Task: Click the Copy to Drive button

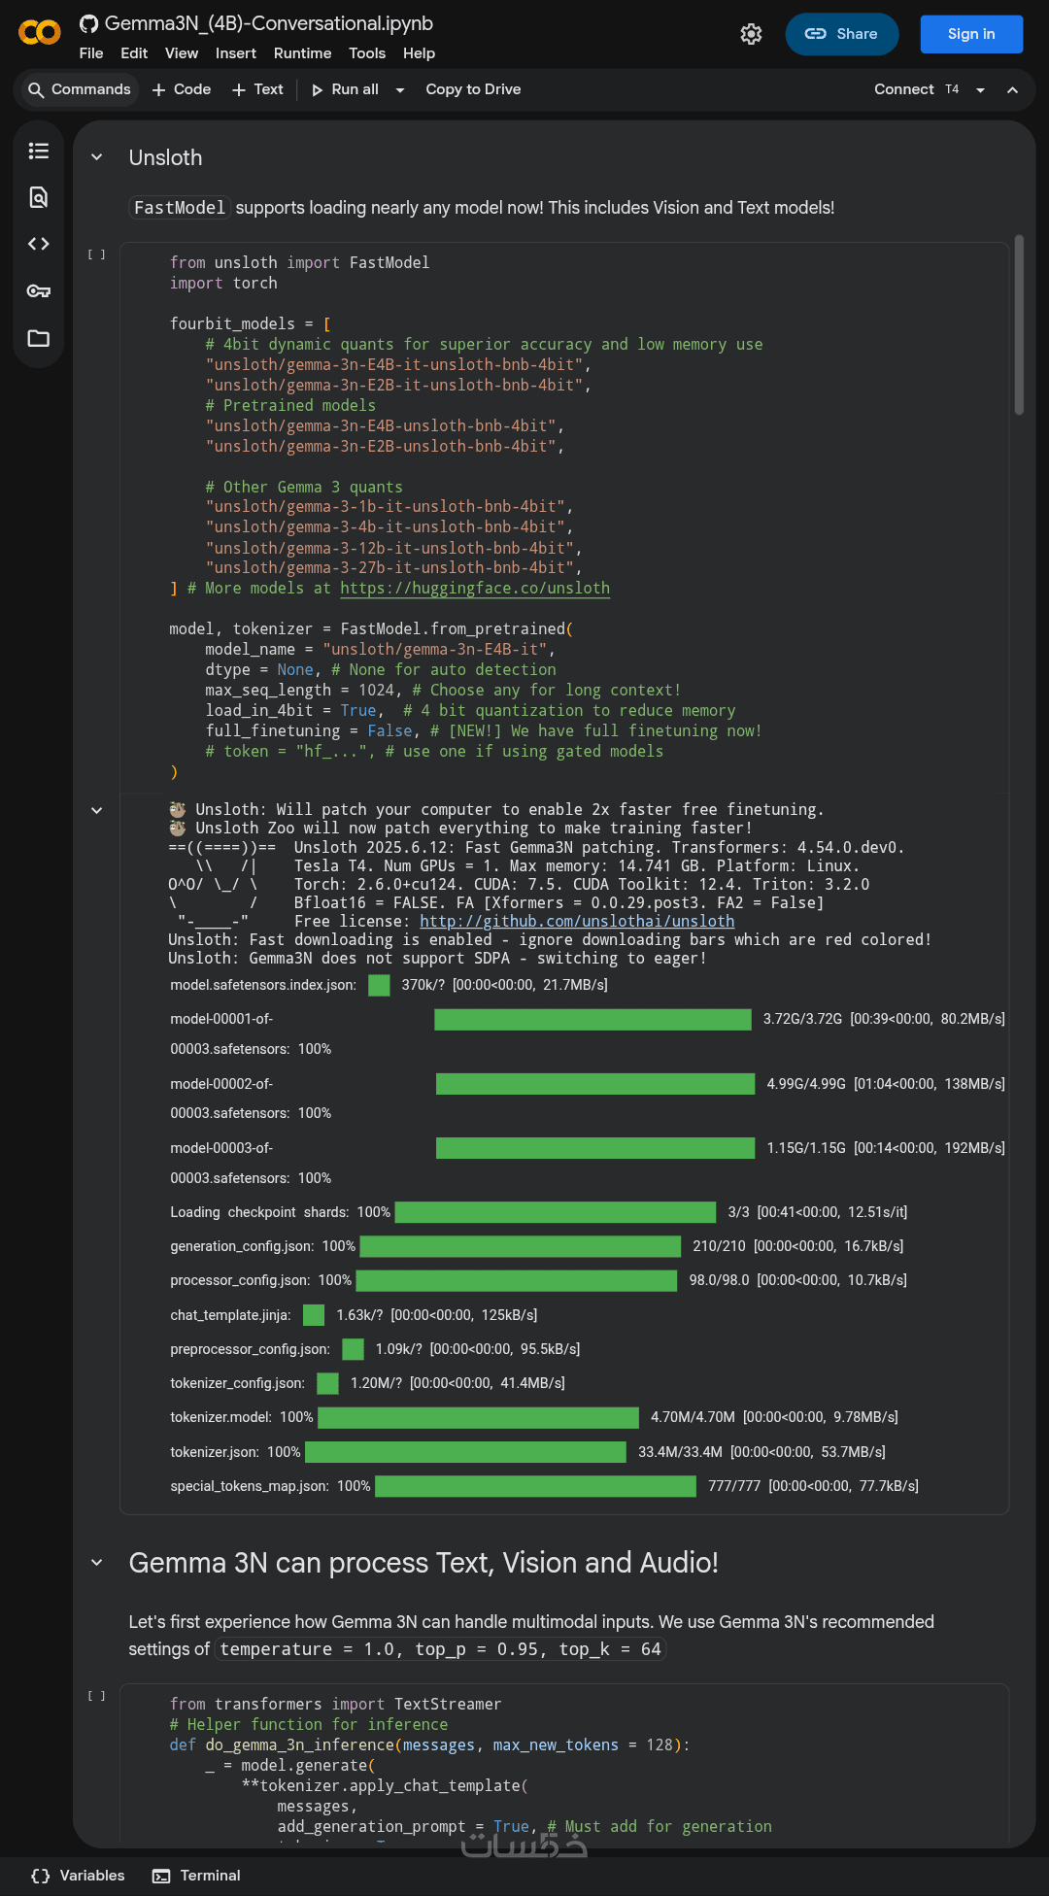Action: point(473,89)
